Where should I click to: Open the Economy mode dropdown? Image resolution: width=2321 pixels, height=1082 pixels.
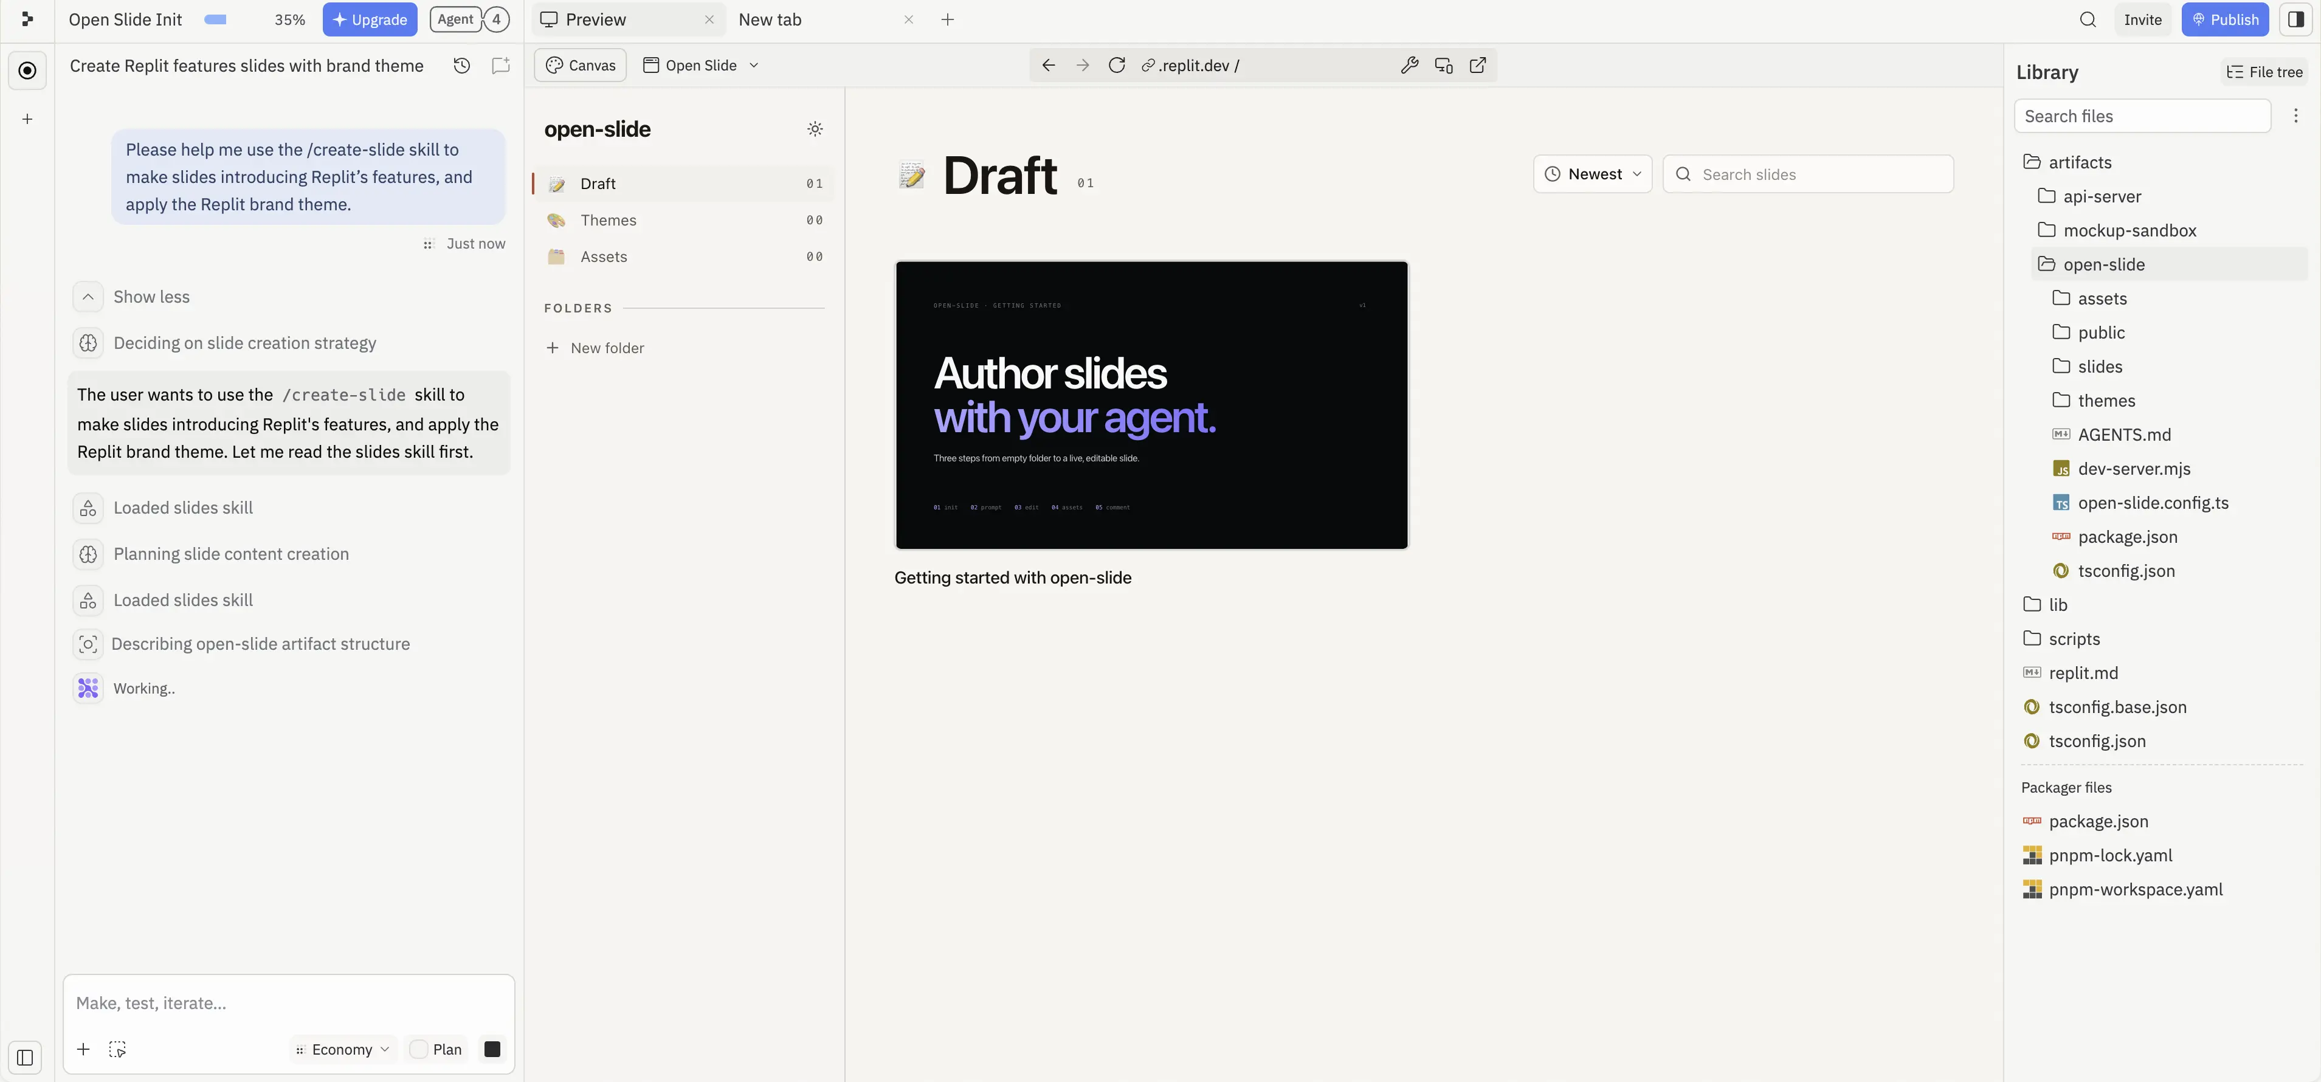point(342,1049)
